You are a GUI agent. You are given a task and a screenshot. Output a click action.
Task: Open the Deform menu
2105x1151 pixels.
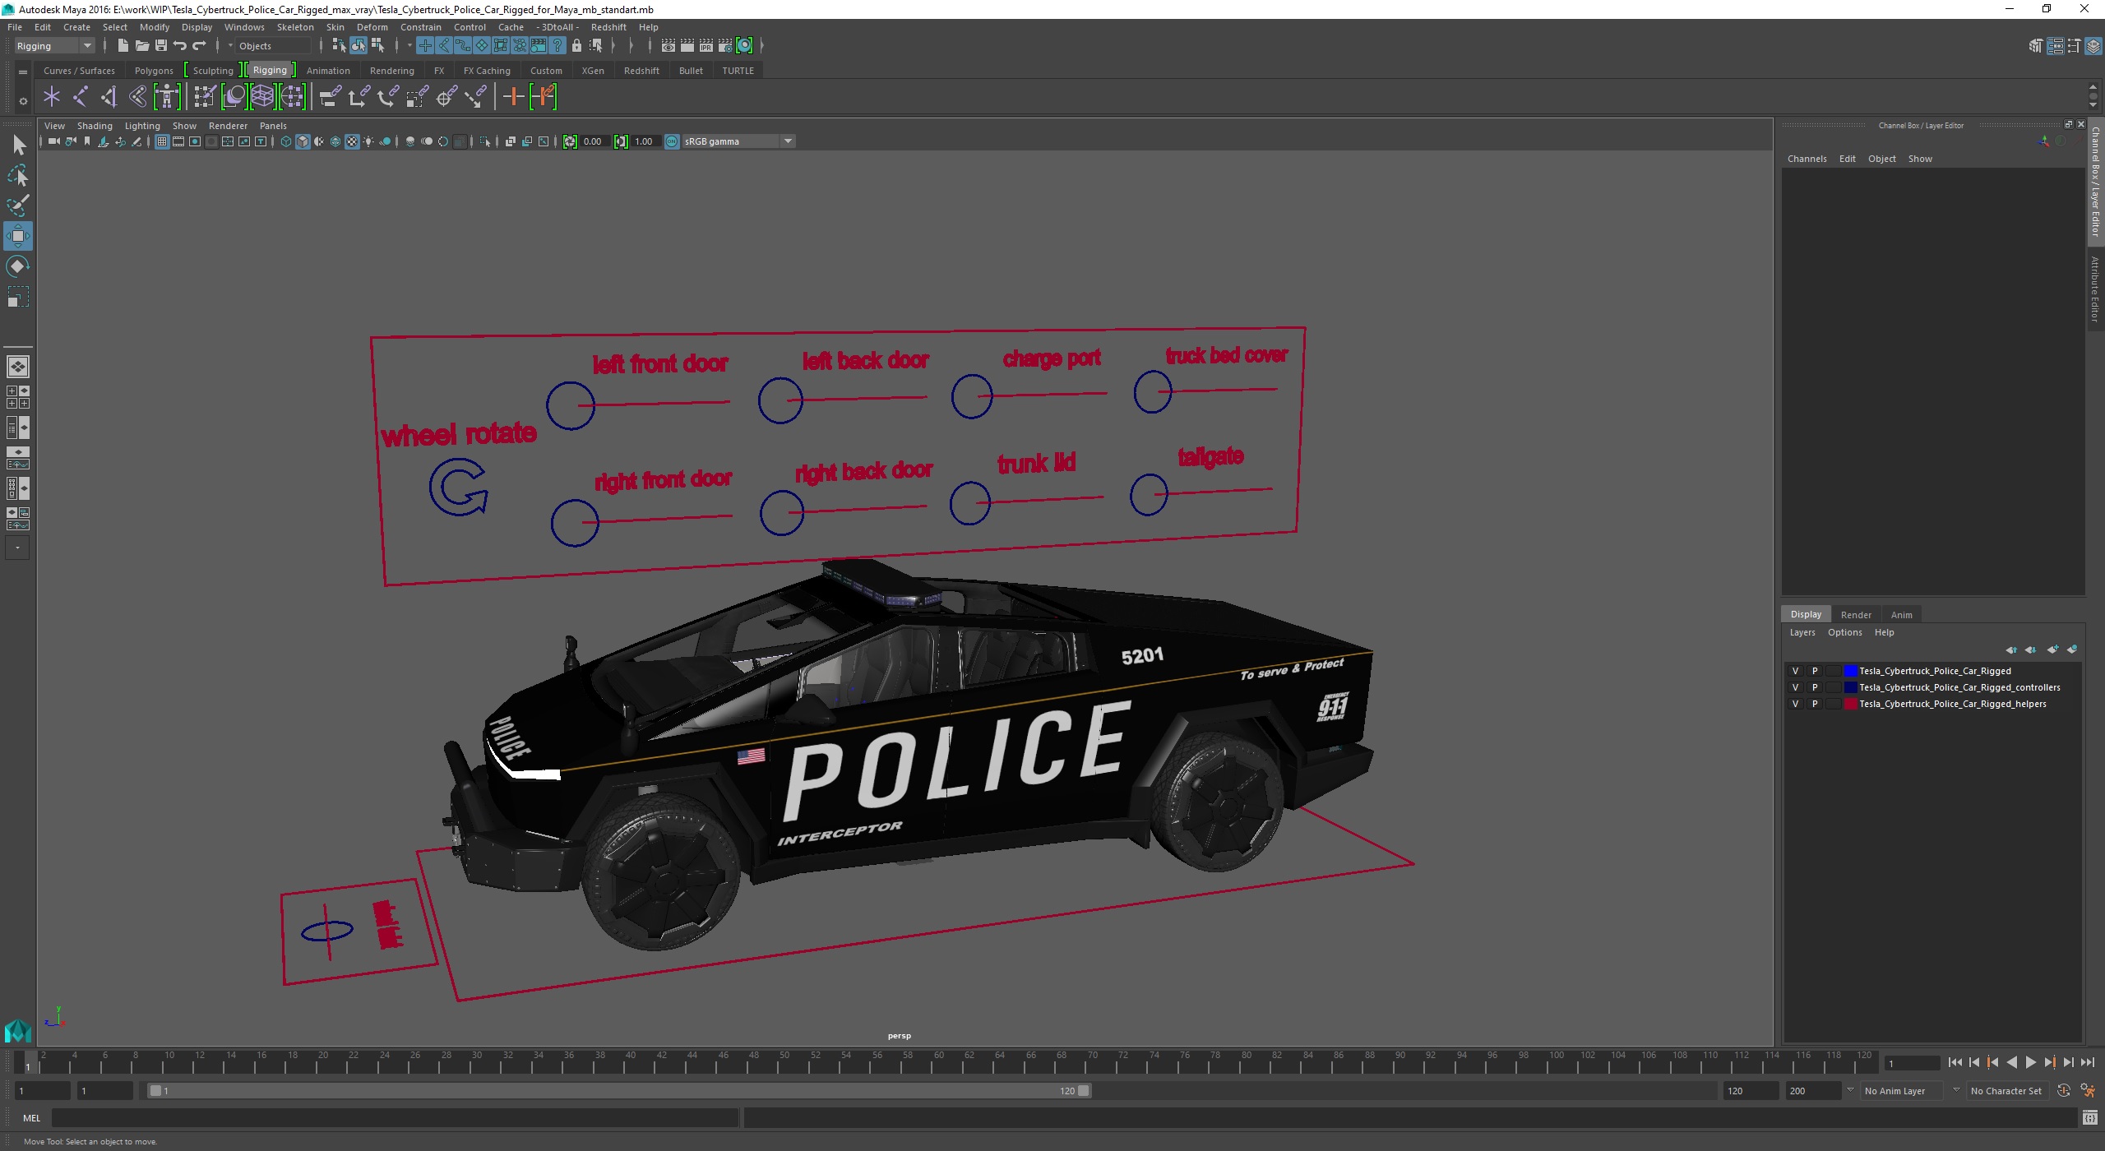(372, 27)
